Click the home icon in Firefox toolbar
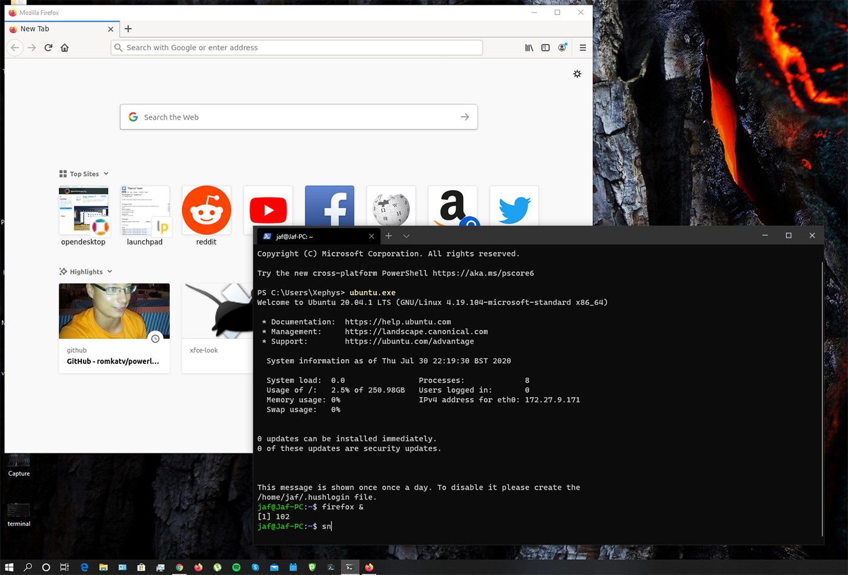The height and width of the screenshot is (575, 848). [65, 47]
